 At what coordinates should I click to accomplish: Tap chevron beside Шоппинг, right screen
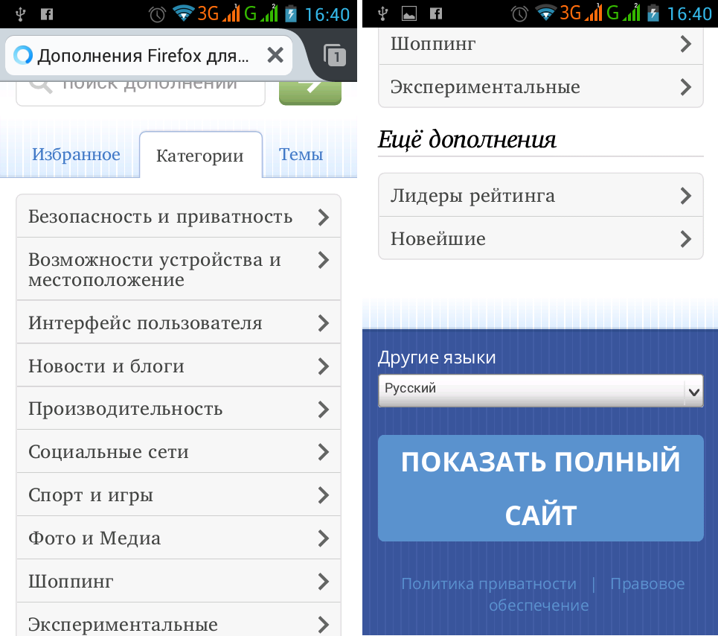tap(685, 44)
